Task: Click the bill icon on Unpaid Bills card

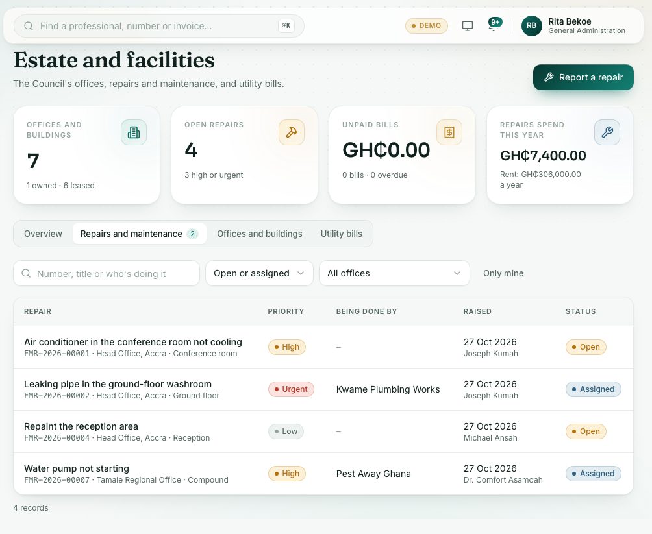Action: click(449, 132)
